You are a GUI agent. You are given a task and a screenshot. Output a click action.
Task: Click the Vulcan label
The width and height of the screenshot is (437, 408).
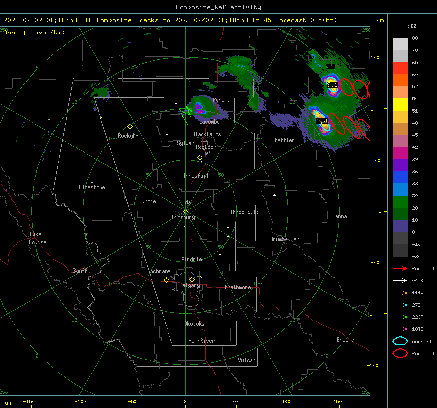247,360
